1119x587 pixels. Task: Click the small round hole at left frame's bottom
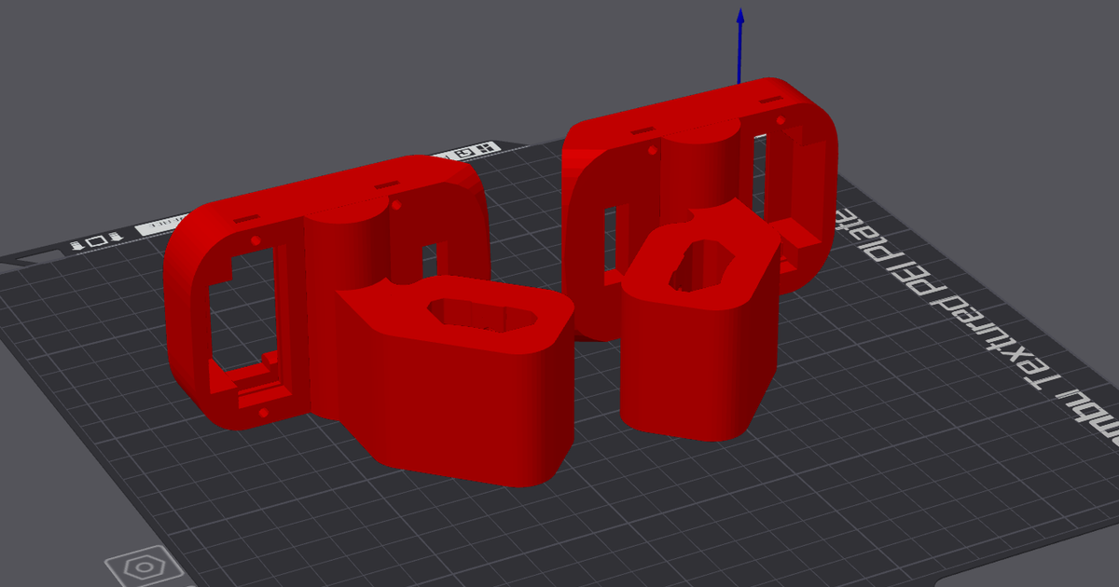coord(263,412)
